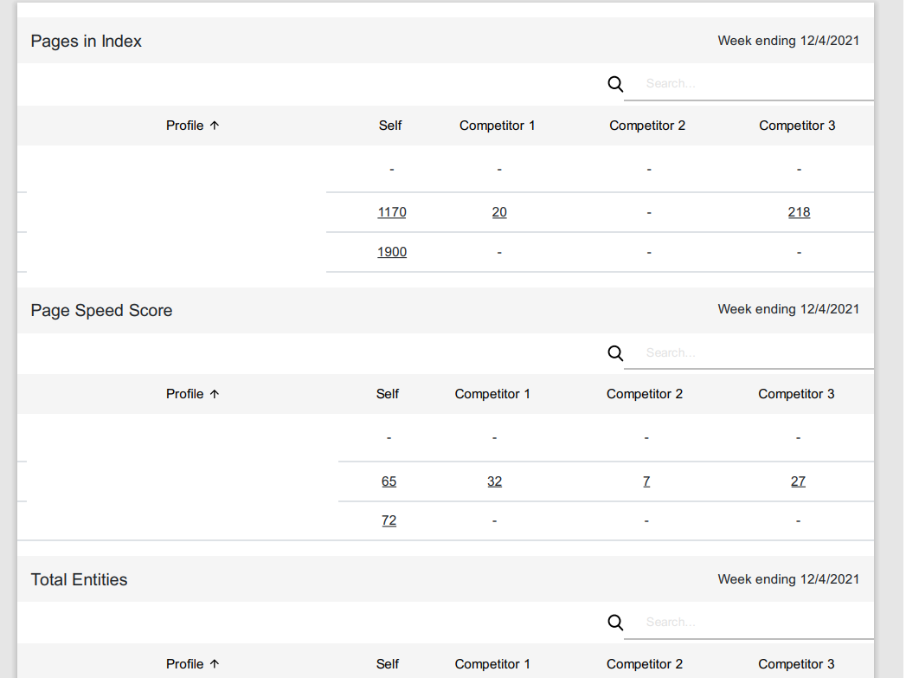Open the Competitor 1 speed score 32
This screenshot has height=678, width=906.
(x=495, y=481)
